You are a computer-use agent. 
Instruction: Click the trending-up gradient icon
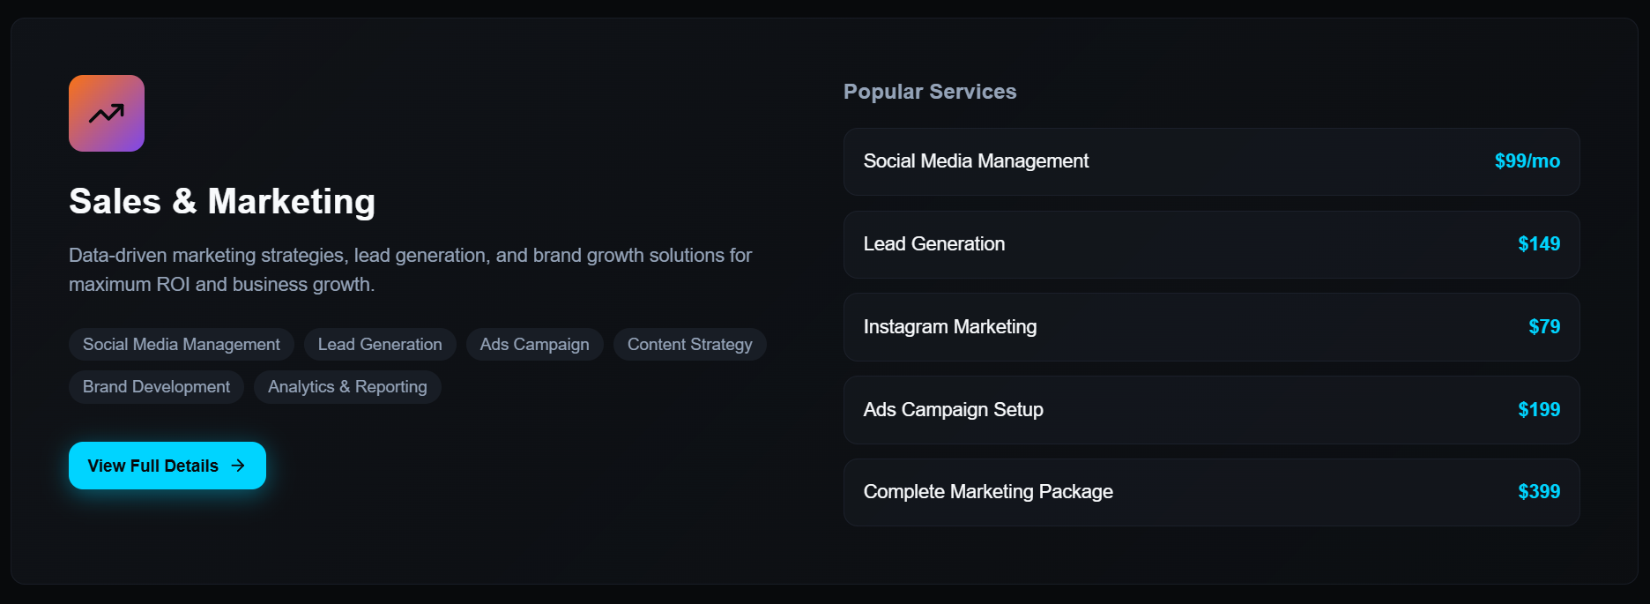point(106,113)
